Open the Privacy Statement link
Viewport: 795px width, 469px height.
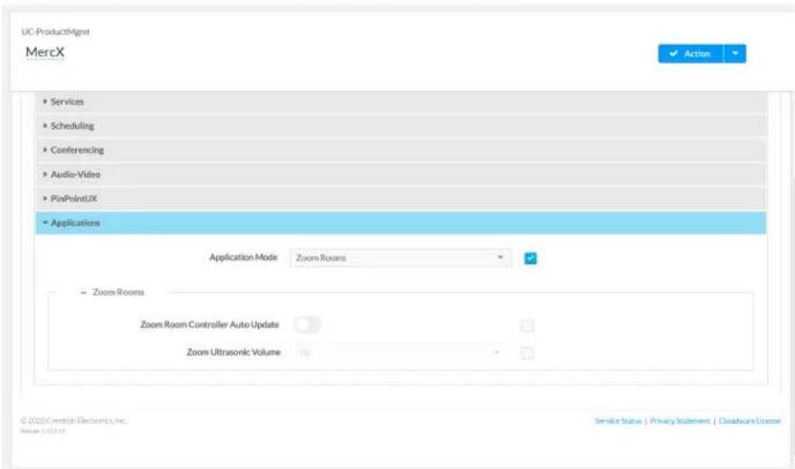680,421
